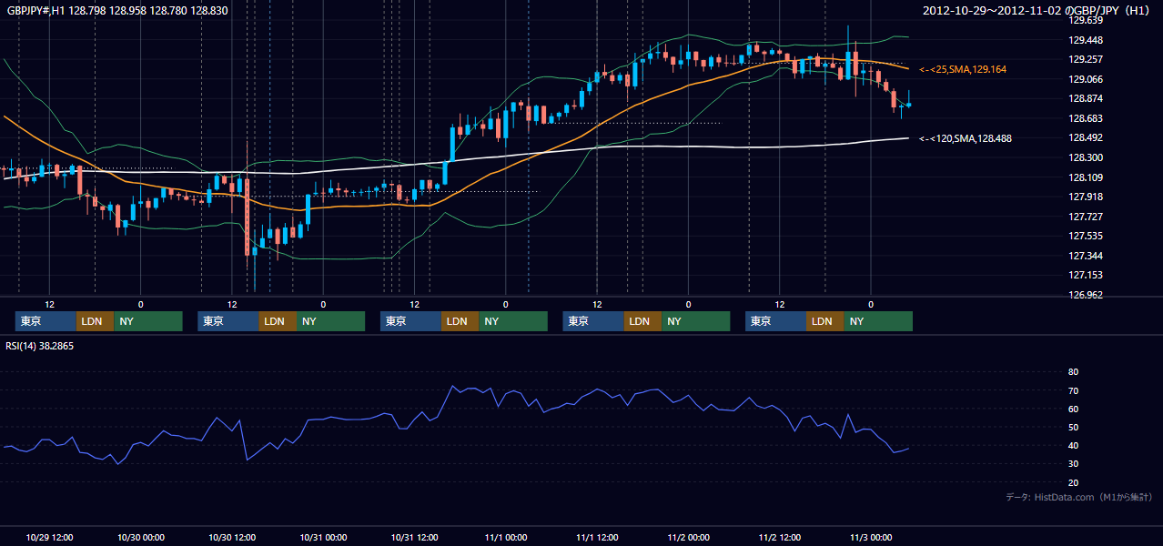Click price axis label 128.492

[1085, 138]
